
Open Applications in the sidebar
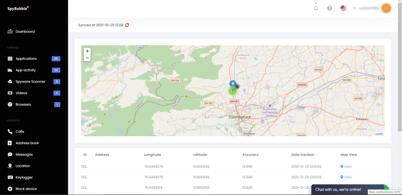(26, 59)
